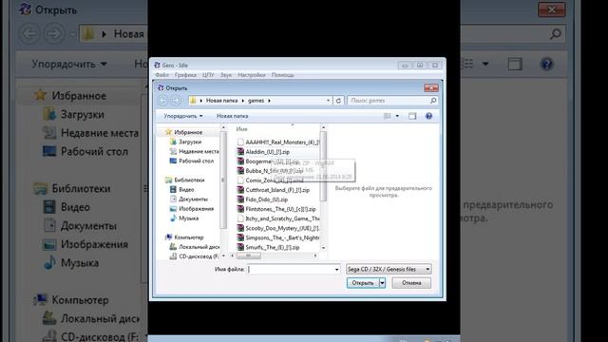Click help icon in enlarged background dialog
Image resolution: width=608 pixels, height=342 pixels.
(547, 64)
